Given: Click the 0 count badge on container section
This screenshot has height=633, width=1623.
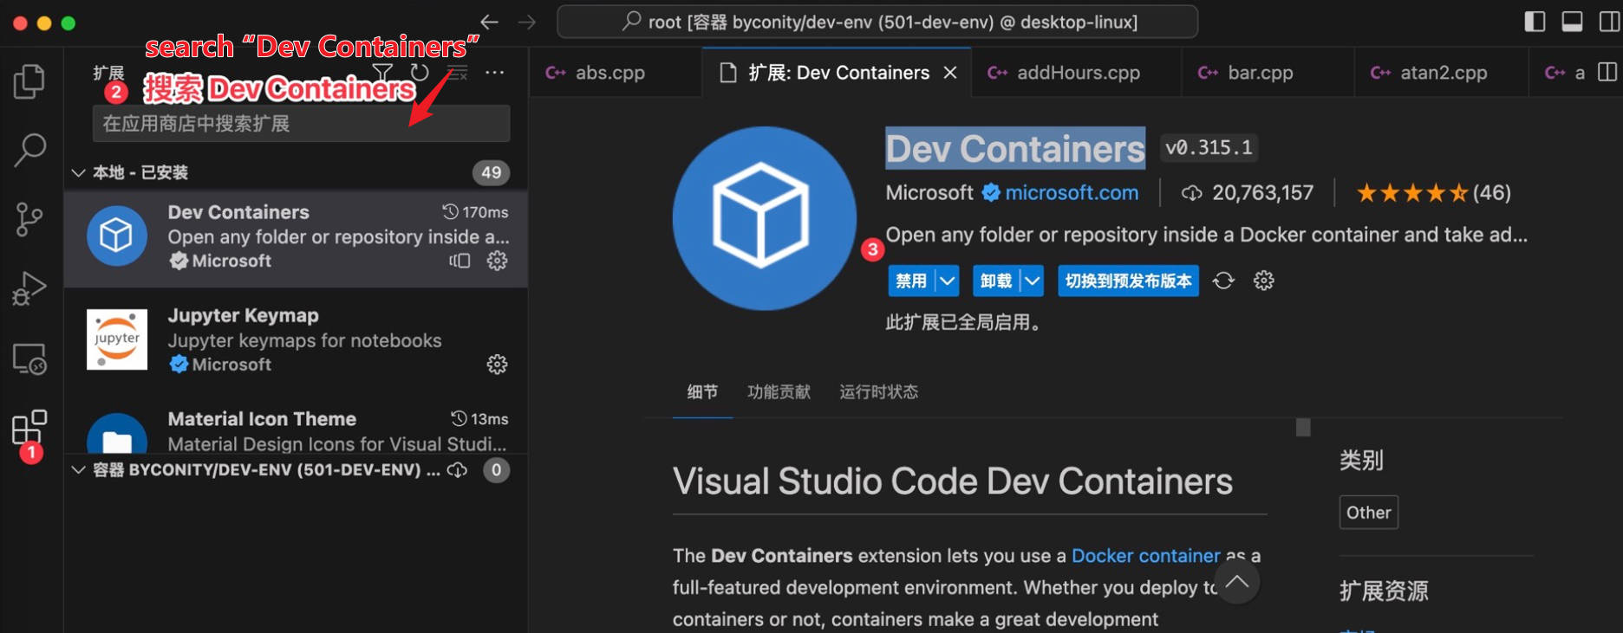Looking at the screenshot, I should click(496, 469).
